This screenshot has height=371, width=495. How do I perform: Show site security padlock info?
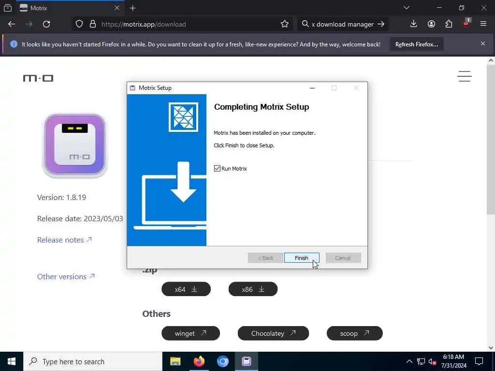[x=92, y=24]
